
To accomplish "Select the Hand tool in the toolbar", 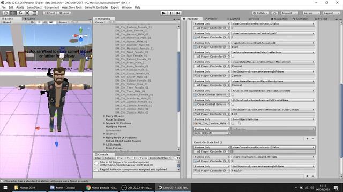I will [6, 13].
